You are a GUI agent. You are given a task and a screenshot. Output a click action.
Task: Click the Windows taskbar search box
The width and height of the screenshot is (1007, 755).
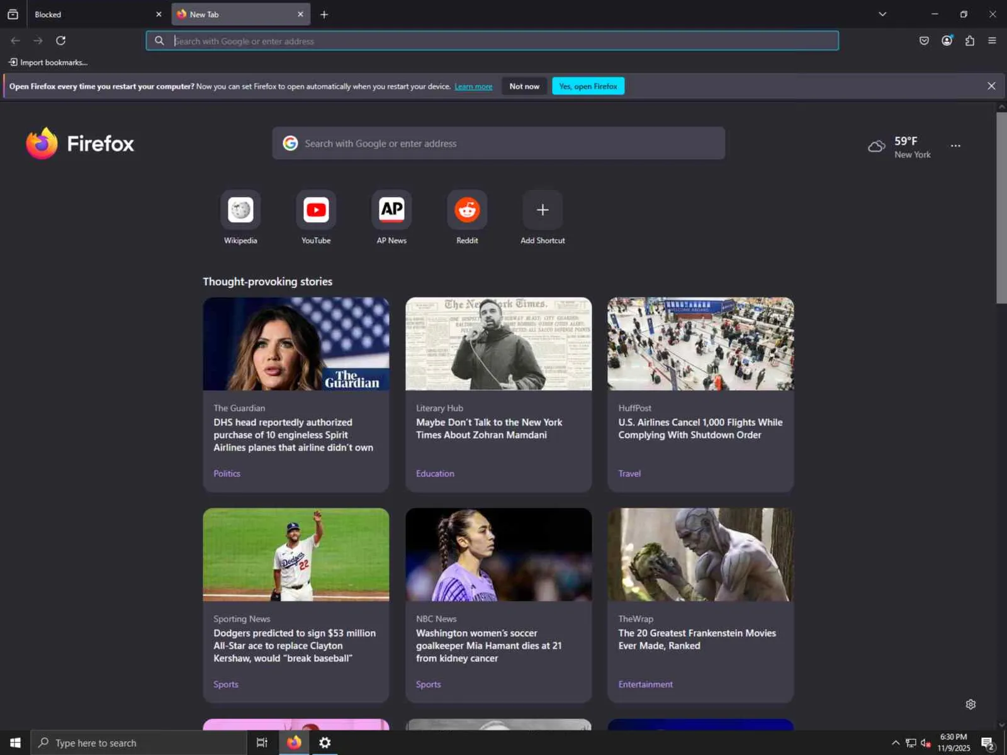click(x=138, y=742)
